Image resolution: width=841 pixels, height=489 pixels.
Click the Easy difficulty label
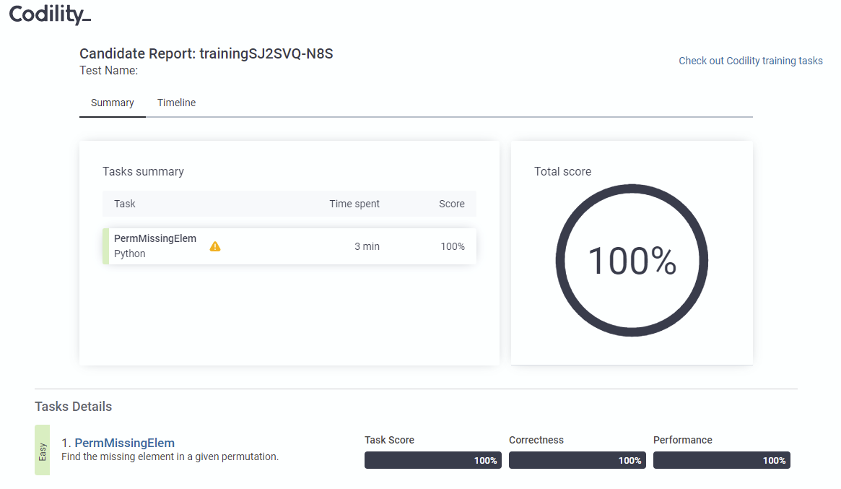pyautogui.click(x=43, y=450)
